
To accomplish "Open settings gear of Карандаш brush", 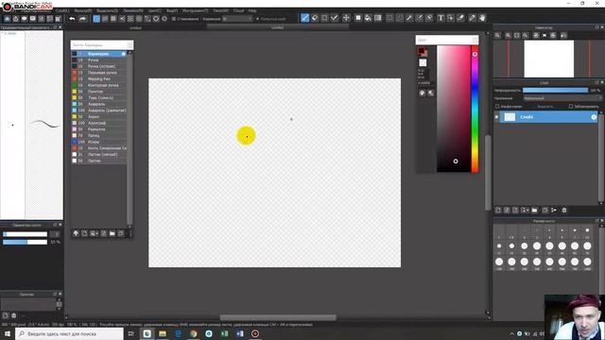I will tap(124, 54).
